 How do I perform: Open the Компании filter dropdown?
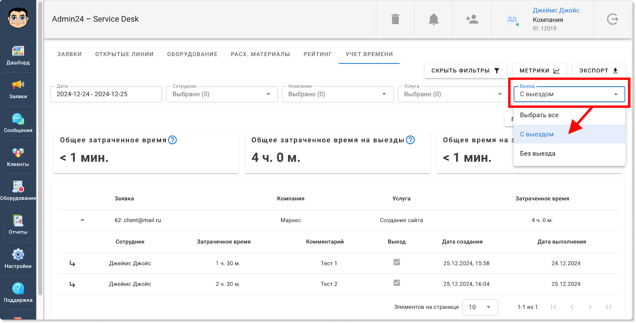tap(337, 94)
